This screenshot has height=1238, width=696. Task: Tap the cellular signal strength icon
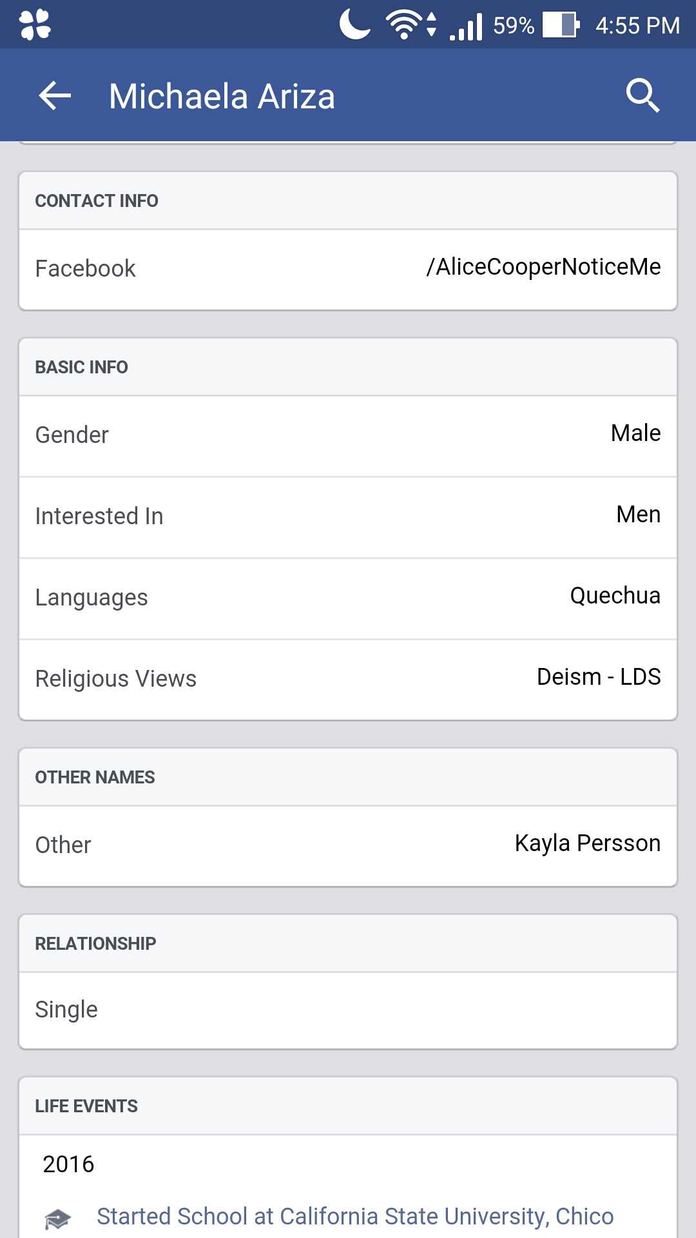(x=466, y=27)
